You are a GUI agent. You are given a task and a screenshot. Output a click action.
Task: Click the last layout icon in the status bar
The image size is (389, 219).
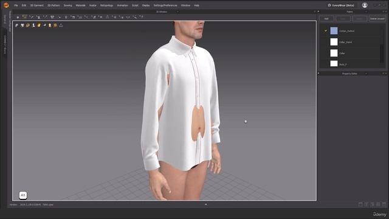coord(384,204)
